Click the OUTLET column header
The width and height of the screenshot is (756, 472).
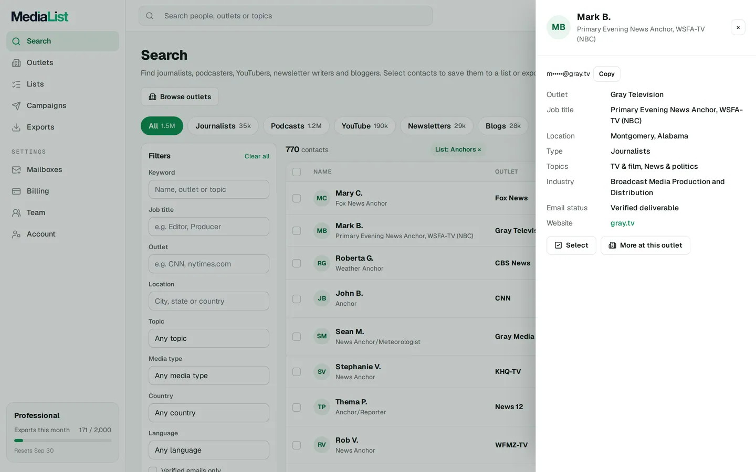(x=506, y=172)
